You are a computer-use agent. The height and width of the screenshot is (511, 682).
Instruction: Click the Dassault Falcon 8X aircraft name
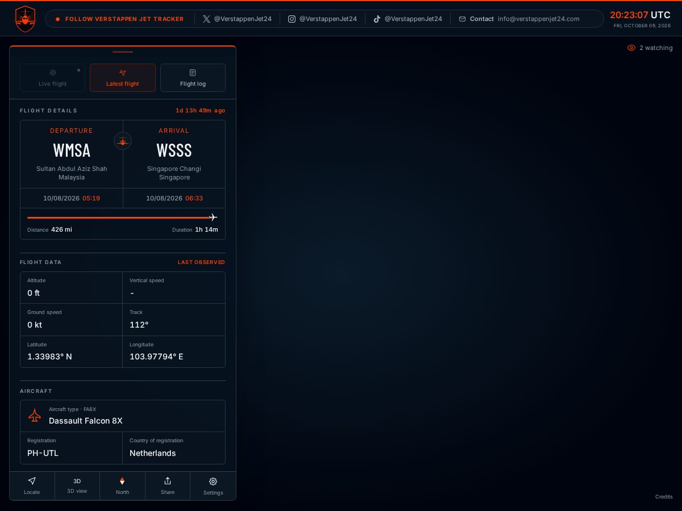pos(86,421)
